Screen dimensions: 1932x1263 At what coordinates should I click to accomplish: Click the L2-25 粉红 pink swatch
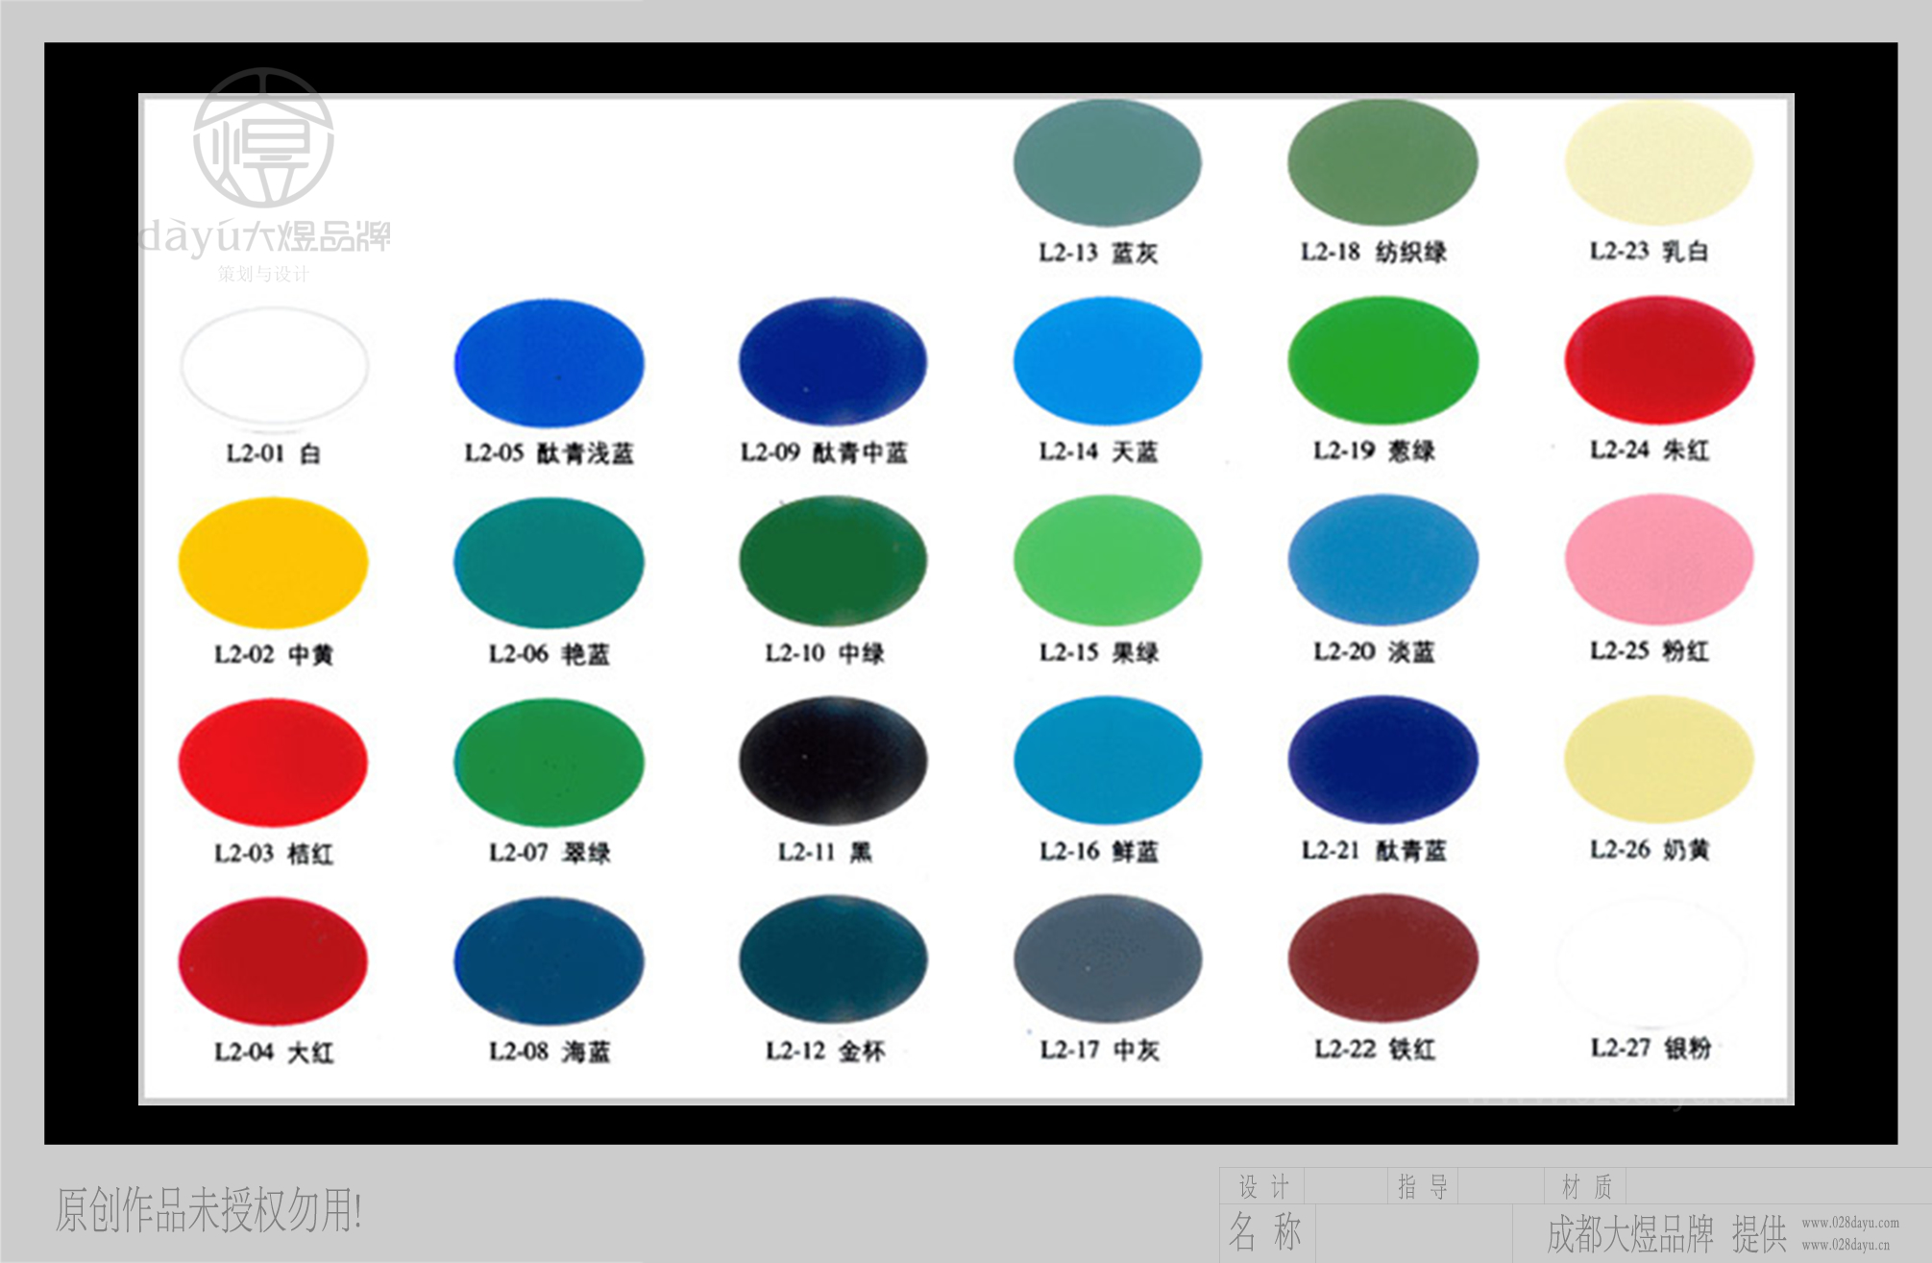1659,559
